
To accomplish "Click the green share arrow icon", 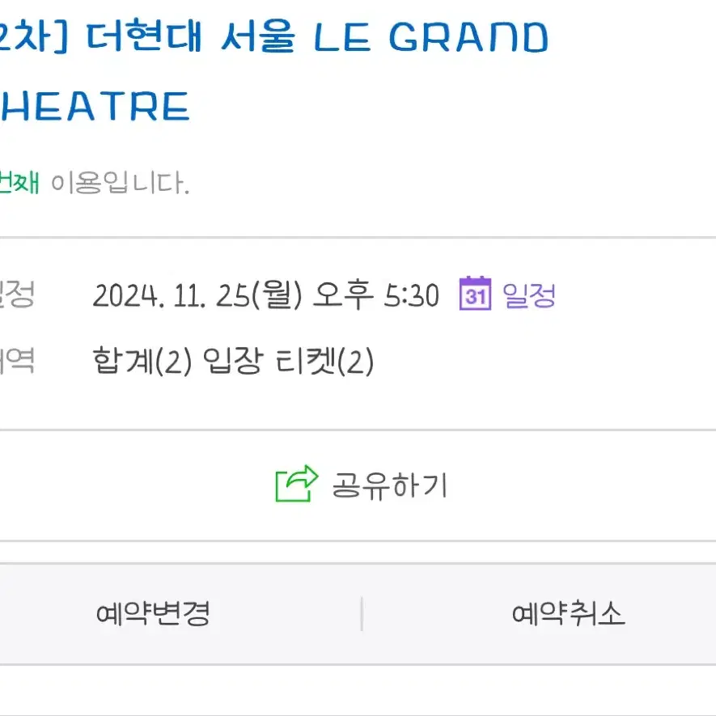I will [x=297, y=484].
